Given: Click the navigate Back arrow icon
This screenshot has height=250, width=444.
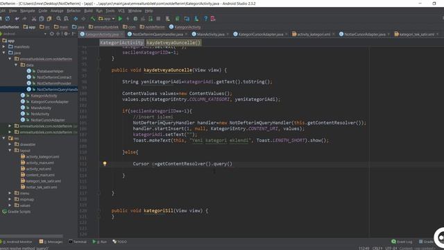Looking at the screenshot, I should (76, 19).
